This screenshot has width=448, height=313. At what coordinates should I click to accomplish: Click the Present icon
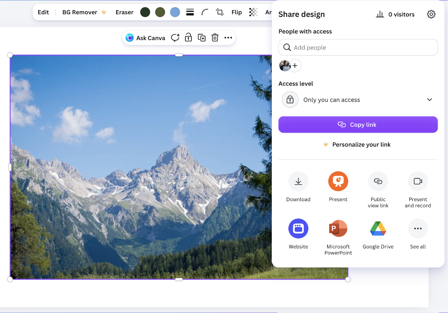[x=338, y=181]
